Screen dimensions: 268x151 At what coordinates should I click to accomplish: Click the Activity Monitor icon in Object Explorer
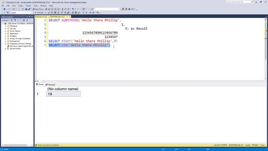pos(27,20)
